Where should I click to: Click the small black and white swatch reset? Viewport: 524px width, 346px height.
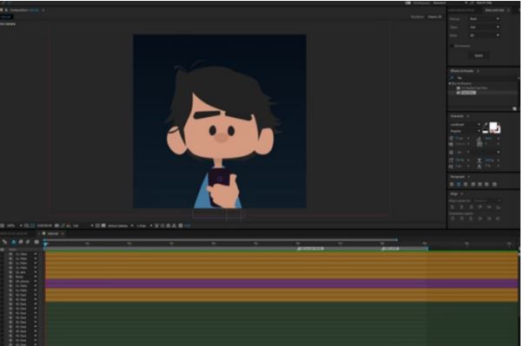485,131
